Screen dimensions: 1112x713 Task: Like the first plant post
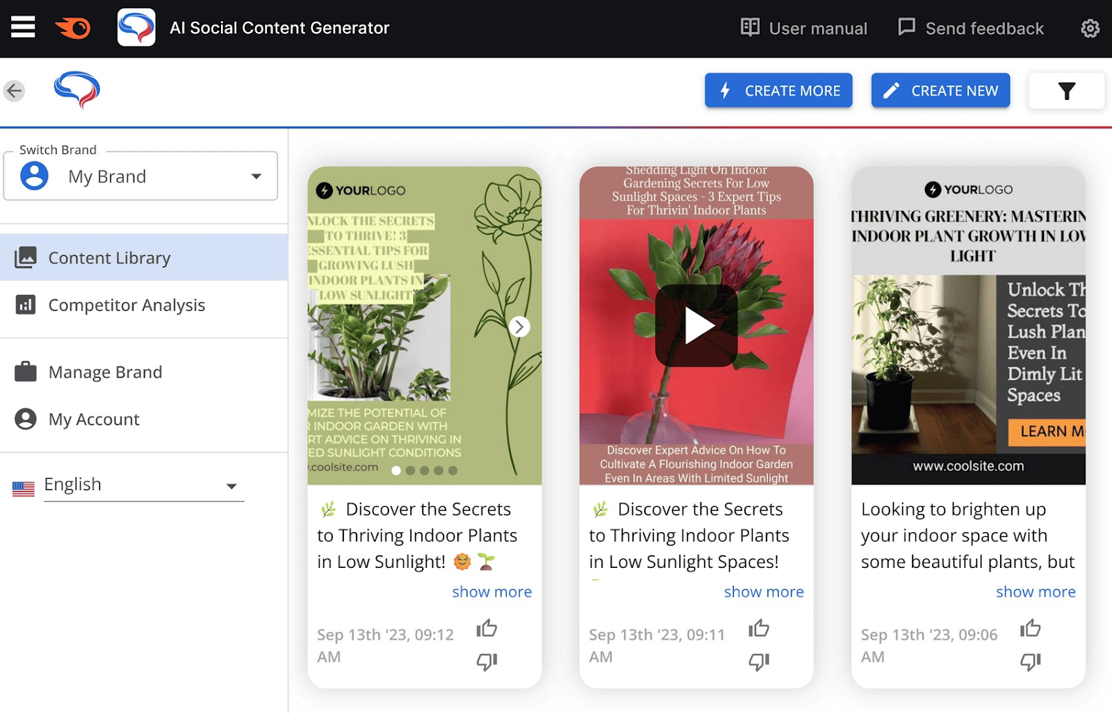(x=486, y=628)
